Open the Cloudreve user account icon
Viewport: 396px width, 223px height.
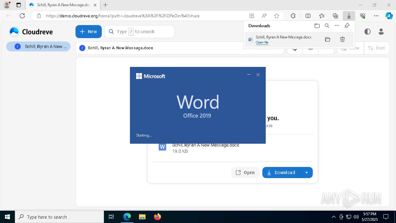pos(381,32)
